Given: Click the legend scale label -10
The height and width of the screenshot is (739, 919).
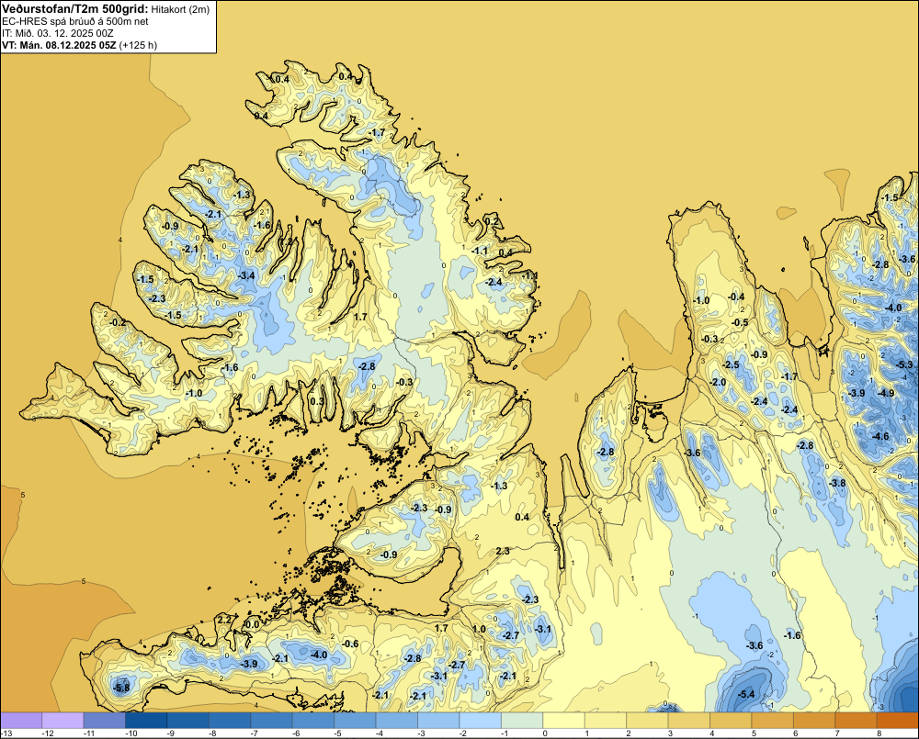Looking at the screenshot, I should tap(131, 733).
